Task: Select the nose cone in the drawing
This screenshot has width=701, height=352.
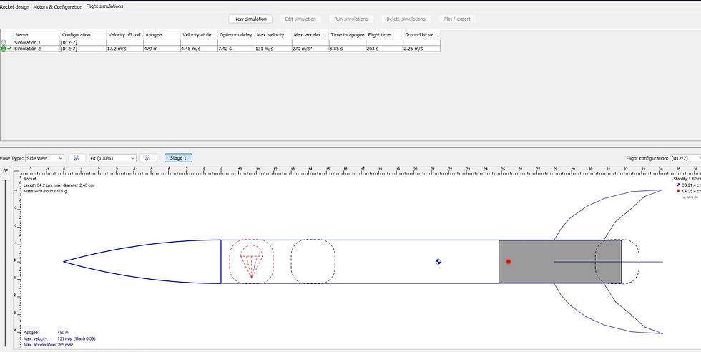Action: click(x=142, y=262)
